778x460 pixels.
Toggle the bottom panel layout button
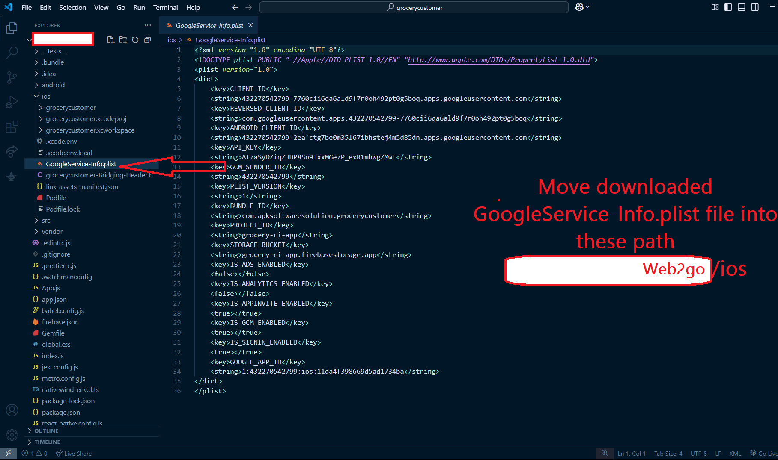742,7
